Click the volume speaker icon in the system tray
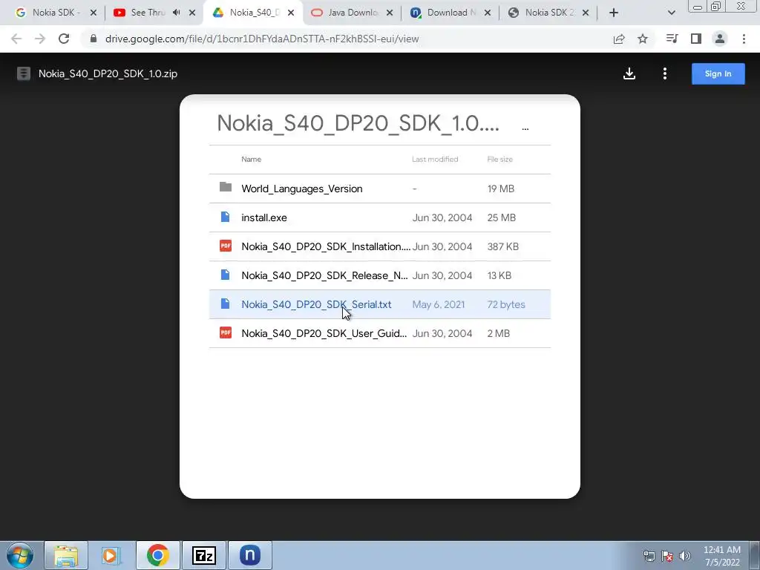The image size is (760, 570). [x=685, y=556]
